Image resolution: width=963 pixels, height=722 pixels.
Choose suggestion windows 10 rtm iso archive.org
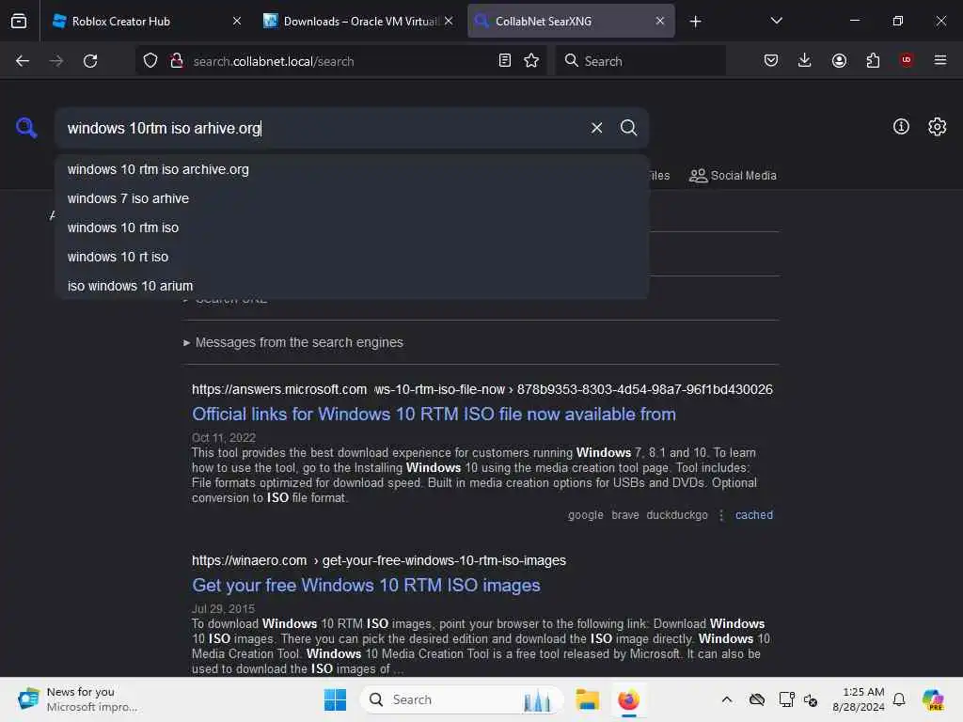pyautogui.click(x=352, y=169)
